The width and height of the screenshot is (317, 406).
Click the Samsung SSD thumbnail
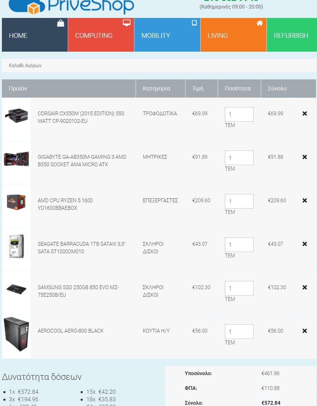[x=16, y=289]
